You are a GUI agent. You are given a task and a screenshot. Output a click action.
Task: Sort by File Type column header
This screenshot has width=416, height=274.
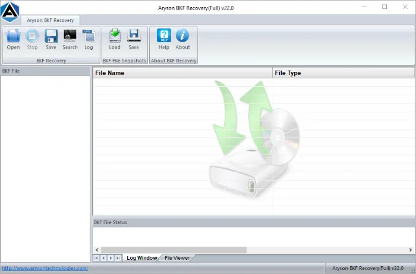[x=343, y=73]
